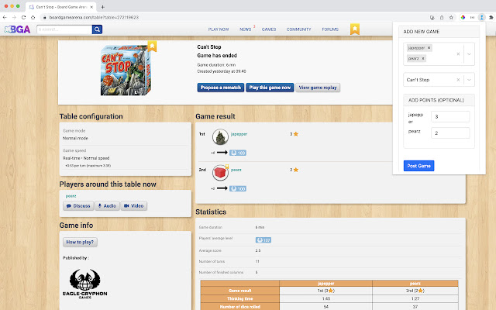Image resolution: width=496 pixels, height=310 pixels.
Task: Close the Can't Stop browser tab
Action: pyautogui.click(x=91, y=7)
